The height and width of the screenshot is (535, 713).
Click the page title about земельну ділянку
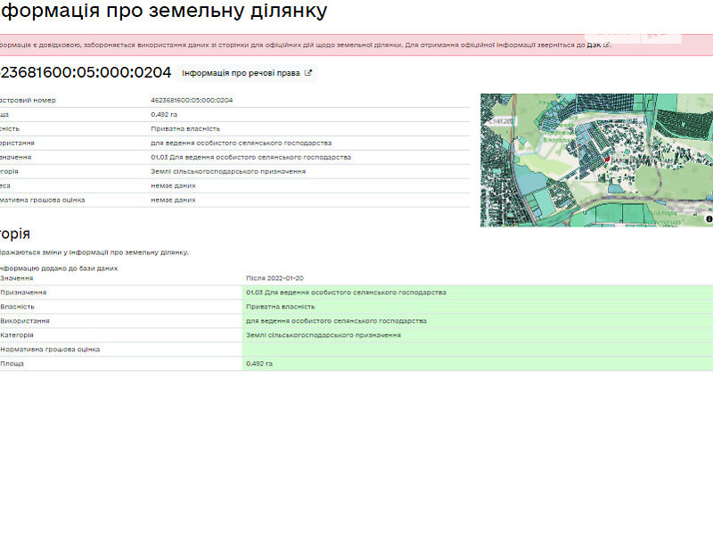[163, 12]
